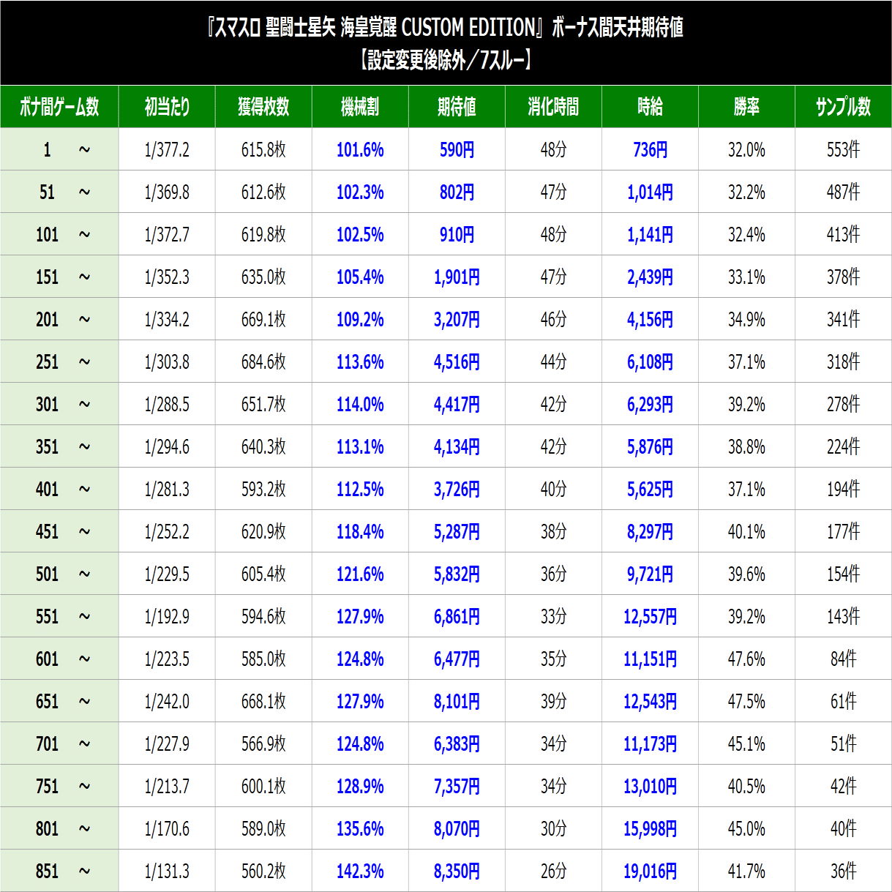Click the 736円 hourly wage cell
Screen dimensions: 892x892
point(650,149)
